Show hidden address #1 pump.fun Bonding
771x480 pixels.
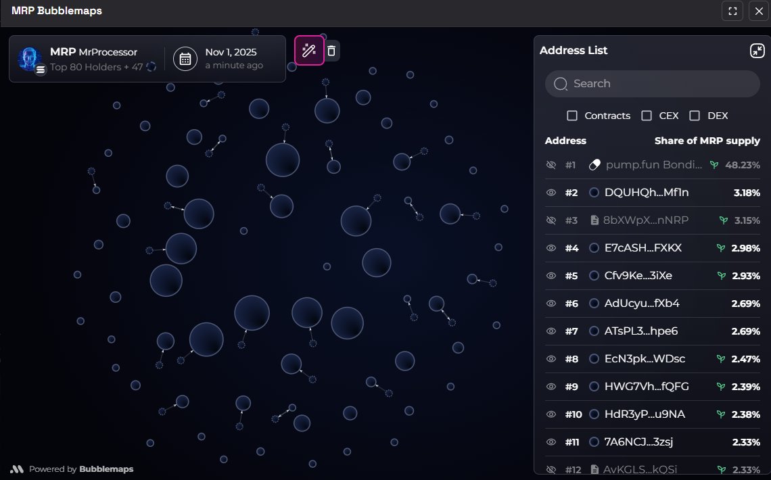coord(551,164)
